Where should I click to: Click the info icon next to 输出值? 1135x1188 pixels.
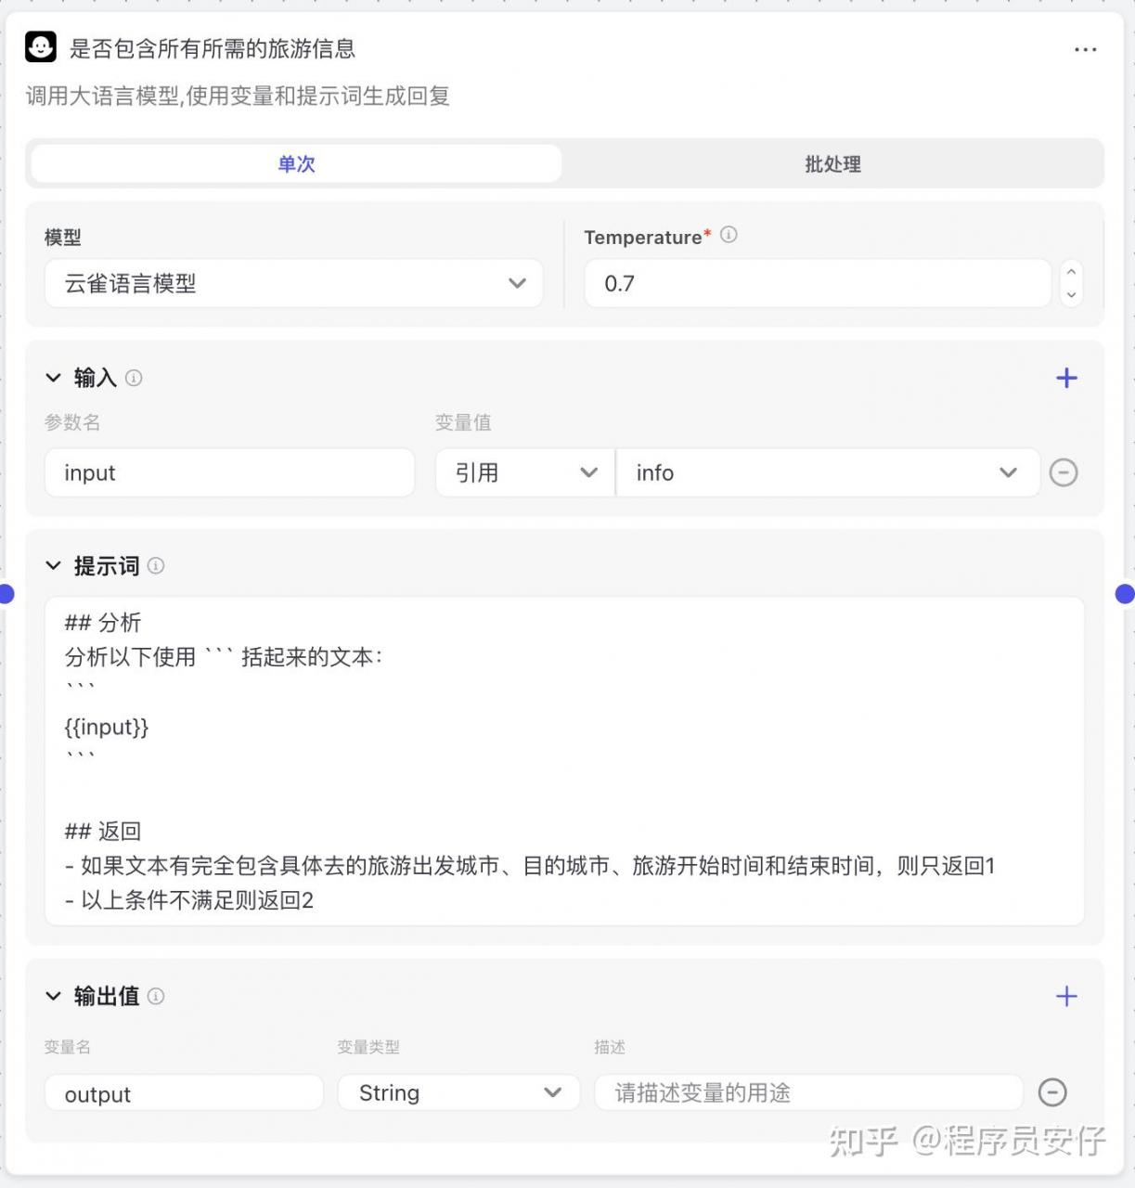click(156, 996)
